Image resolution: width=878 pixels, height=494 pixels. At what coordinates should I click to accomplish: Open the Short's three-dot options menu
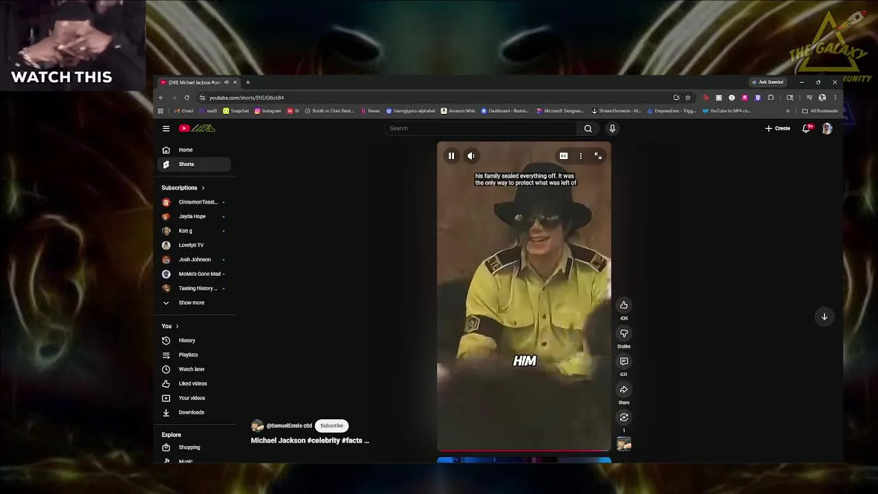coord(580,156)
